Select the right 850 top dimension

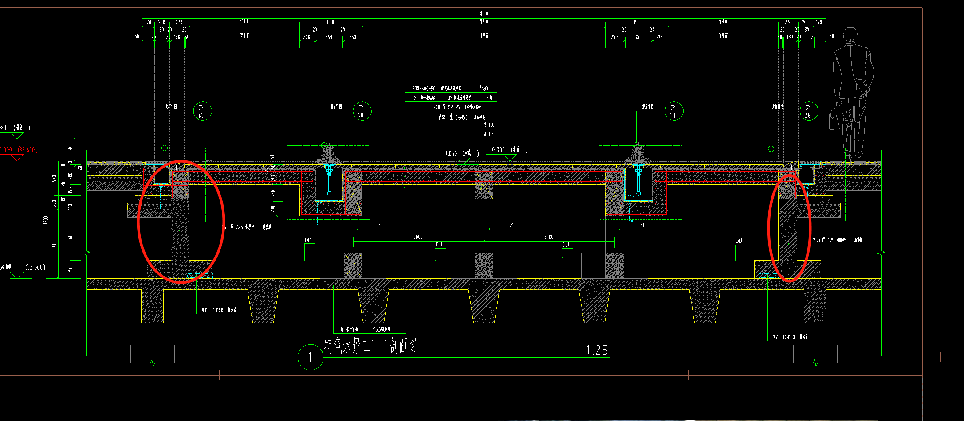point(636,22)
